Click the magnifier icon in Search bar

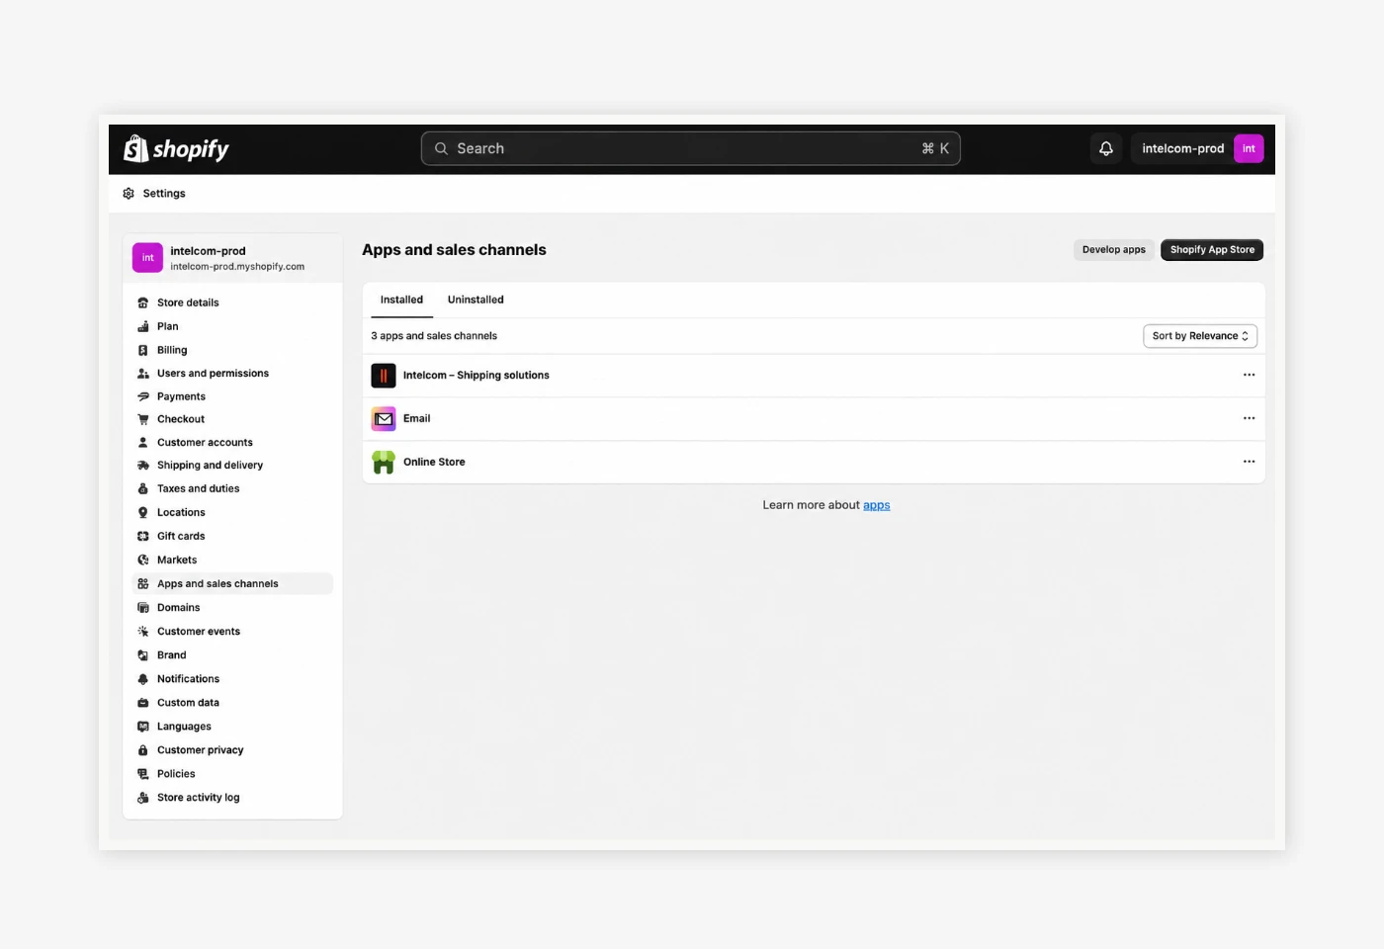(441, 148)
